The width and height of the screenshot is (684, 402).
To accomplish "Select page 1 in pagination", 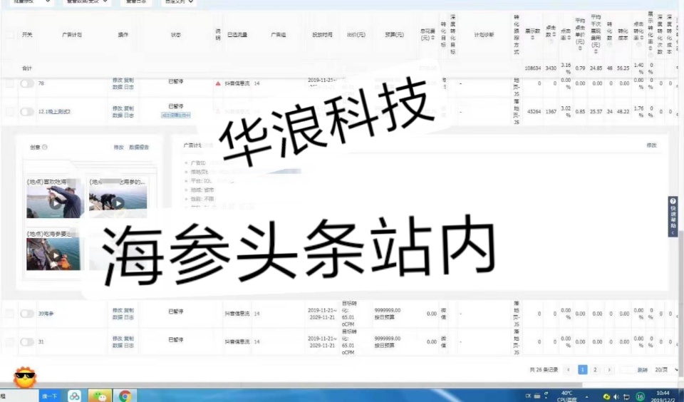I will [x=582, y=370].
